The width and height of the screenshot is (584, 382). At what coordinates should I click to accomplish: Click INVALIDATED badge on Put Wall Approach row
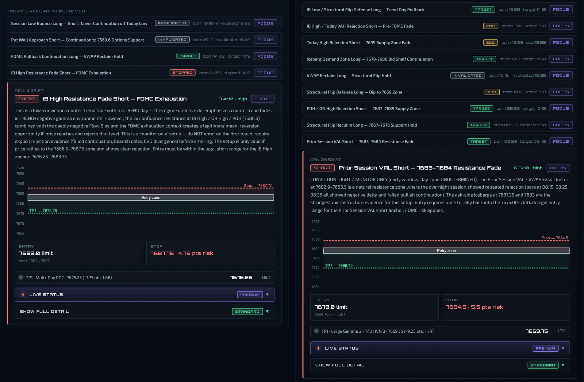(172, 39)
